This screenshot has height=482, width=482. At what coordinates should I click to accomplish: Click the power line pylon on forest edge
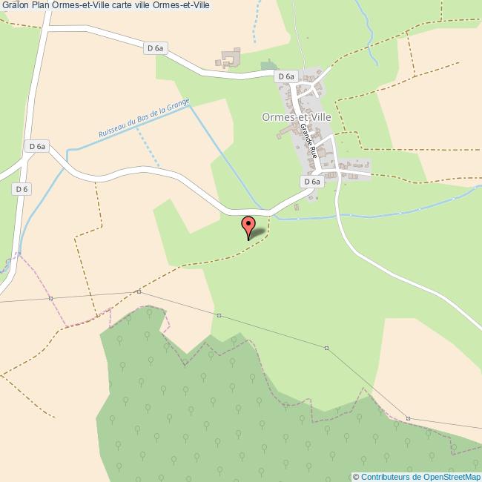click(139, 291)
